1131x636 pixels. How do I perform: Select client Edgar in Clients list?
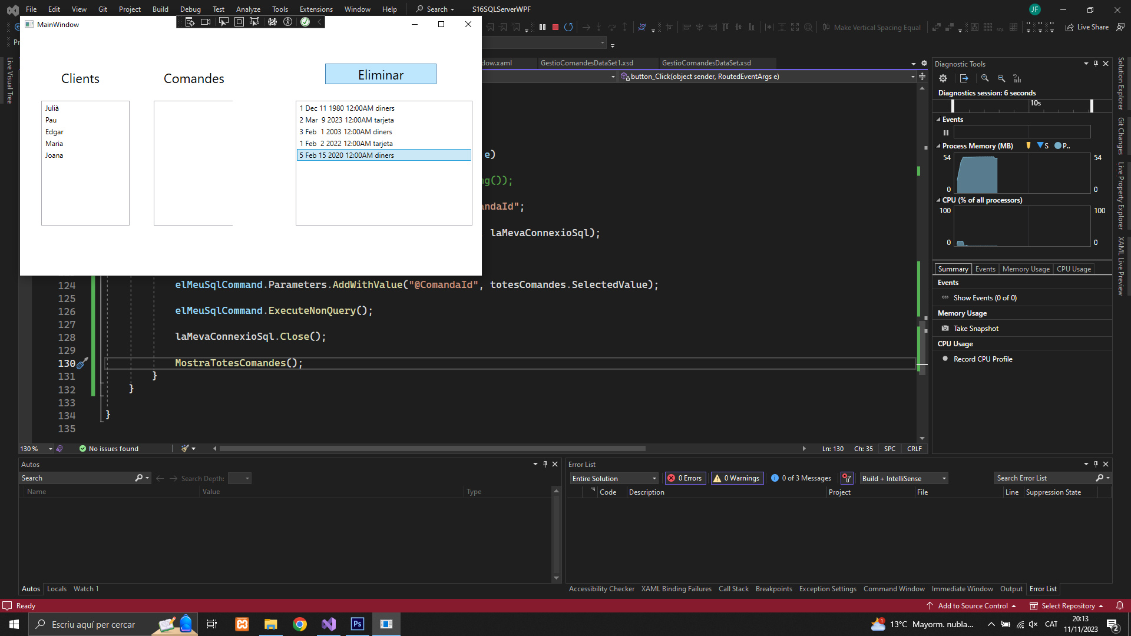pos(54,132)
